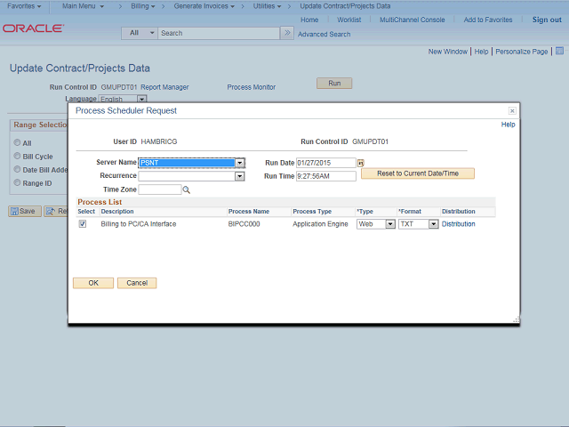Select the All radio button
Image resolution: width=569 pixels, height=427 pixels.
point(16,142)
